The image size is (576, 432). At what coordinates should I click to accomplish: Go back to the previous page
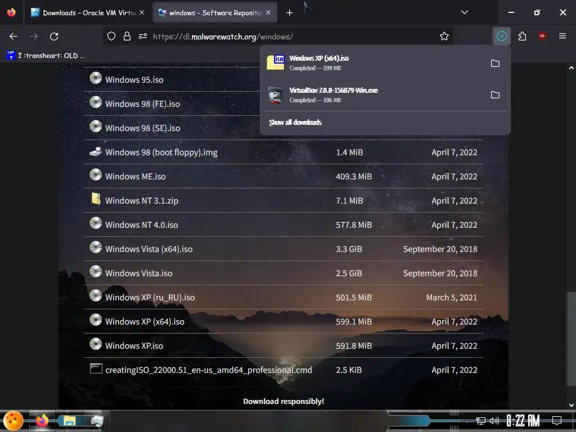coord(13,37)
